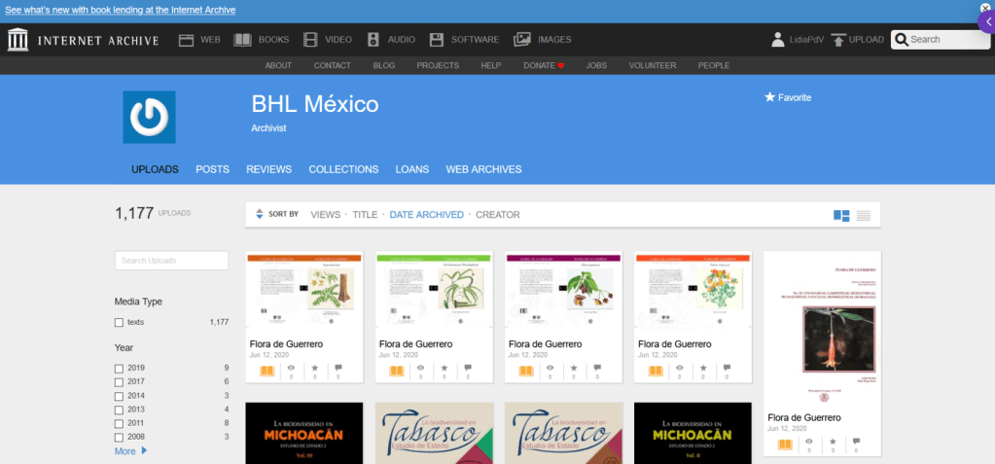The width and height of the screenshot is (995, 464).
Task: Check the 2019 year filter
Action: coord(119,368)
